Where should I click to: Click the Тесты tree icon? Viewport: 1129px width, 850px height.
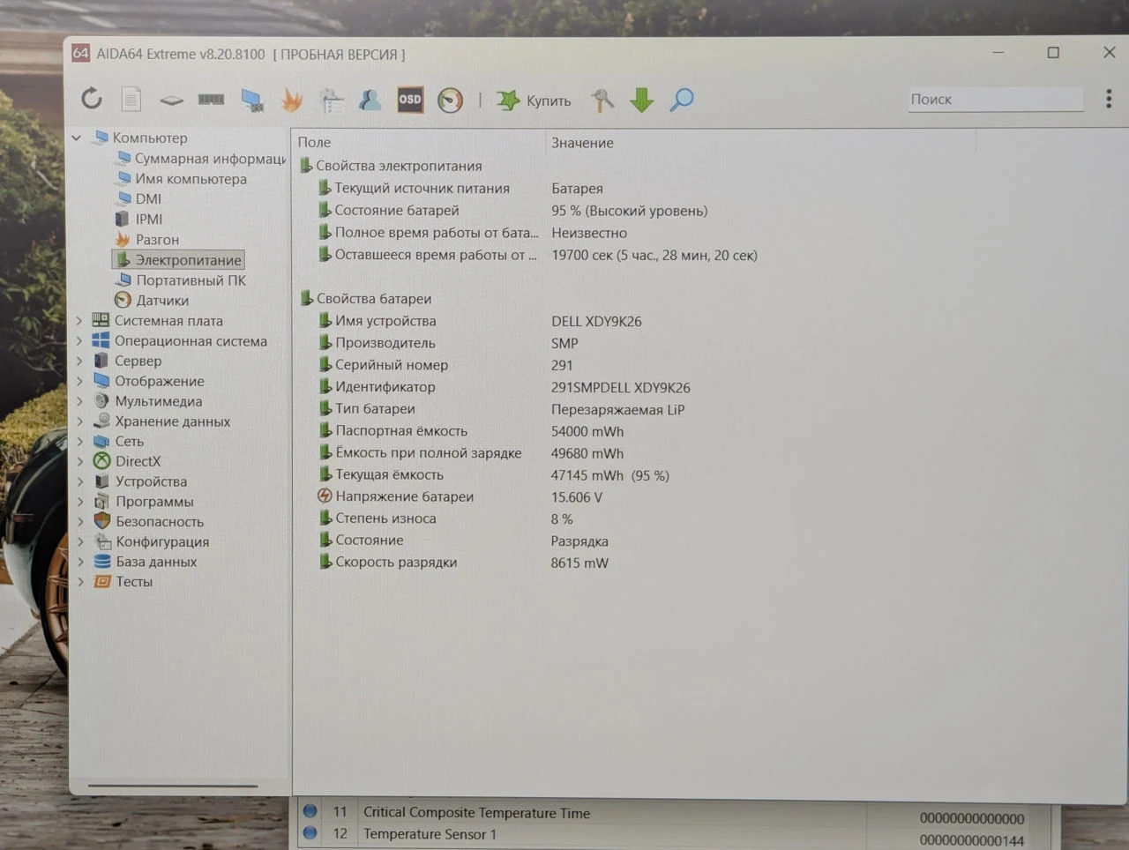click(x=102, y=582)
